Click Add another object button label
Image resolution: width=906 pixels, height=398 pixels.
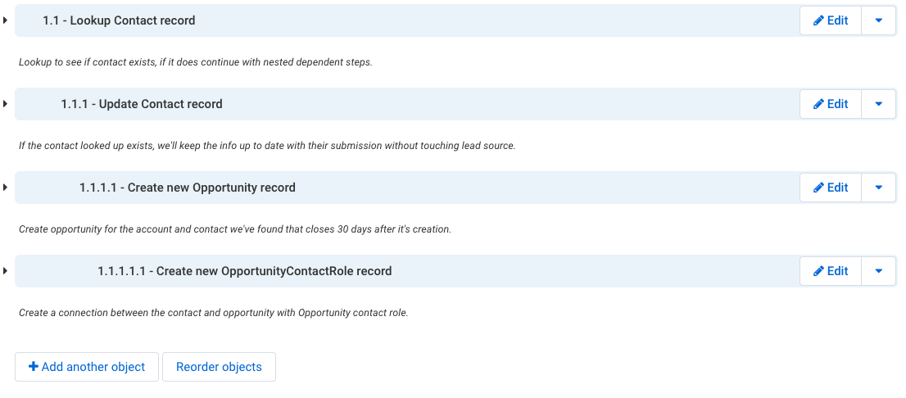(x=93, y=367)
